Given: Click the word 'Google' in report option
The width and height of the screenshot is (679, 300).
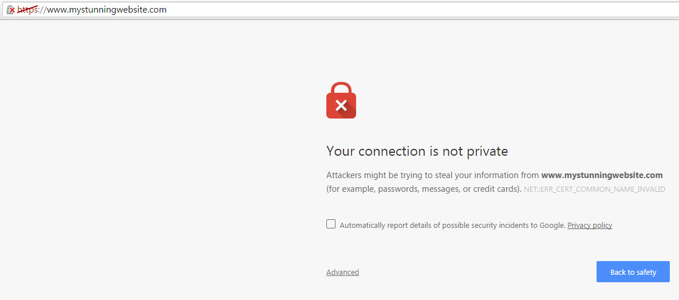Looking at the screenshot, I should pyautogui.click(x=552, y=226).
